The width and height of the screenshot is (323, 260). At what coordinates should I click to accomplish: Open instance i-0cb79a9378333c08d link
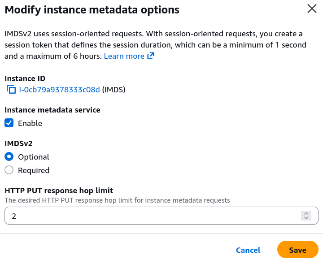[59, 90]
